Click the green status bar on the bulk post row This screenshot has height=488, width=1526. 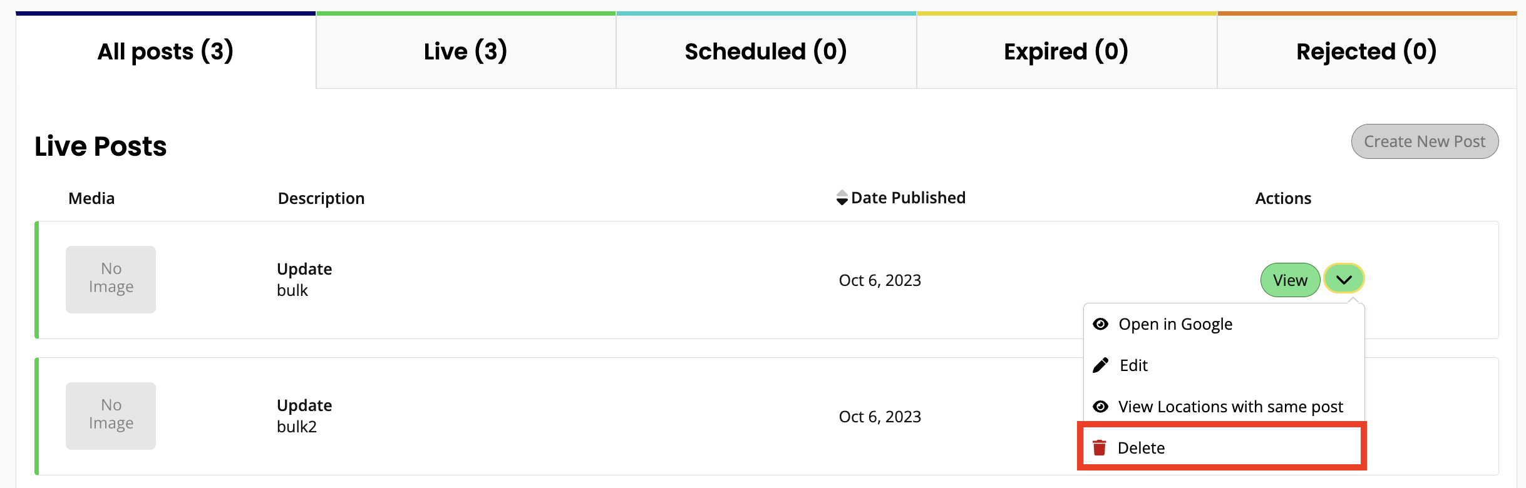(38, 280)
